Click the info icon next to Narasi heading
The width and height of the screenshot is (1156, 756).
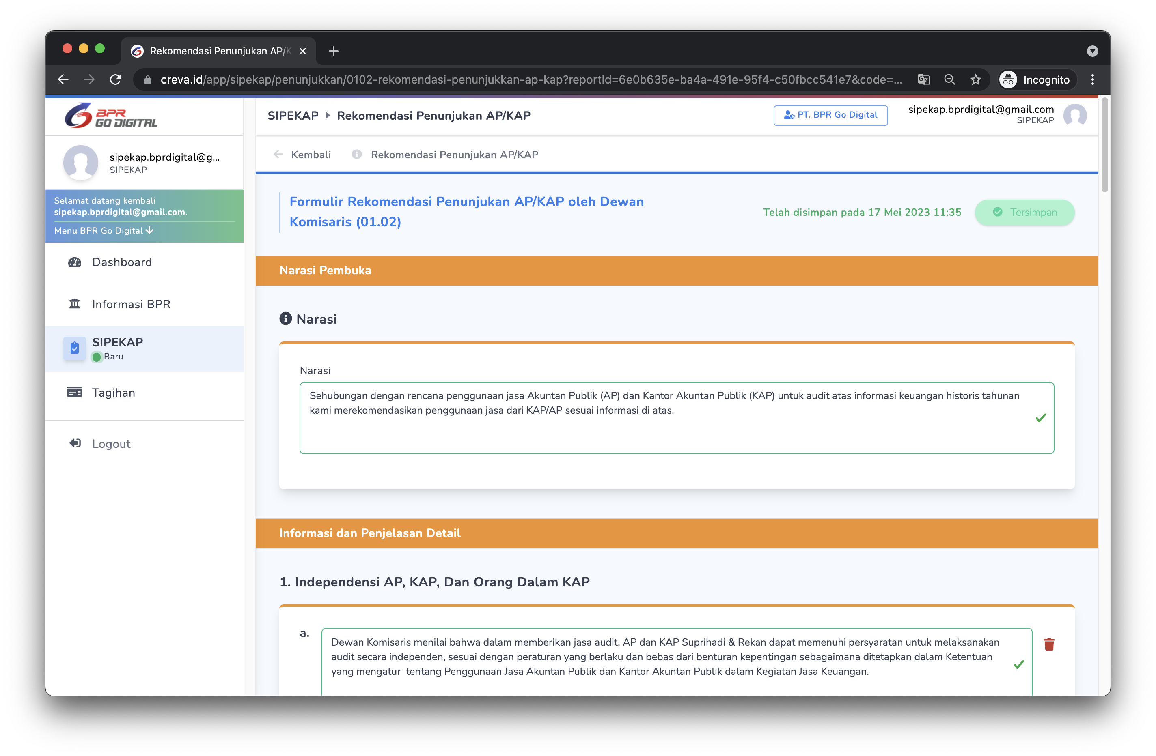tap(286, 319)
